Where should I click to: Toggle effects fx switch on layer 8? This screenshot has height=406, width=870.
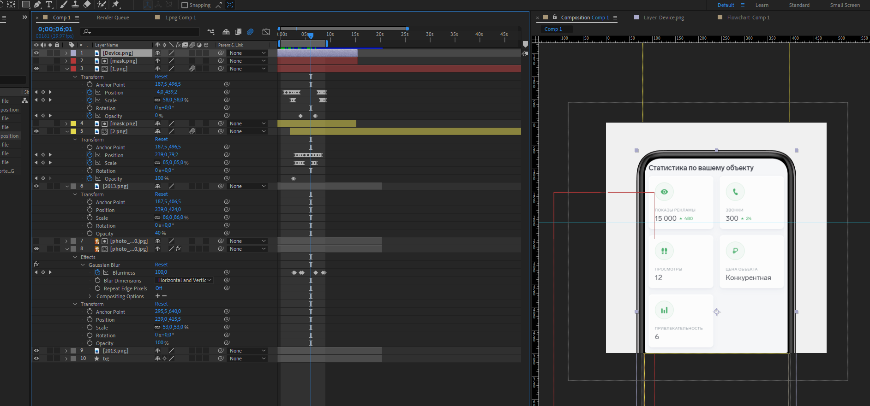tap(179, 249)
